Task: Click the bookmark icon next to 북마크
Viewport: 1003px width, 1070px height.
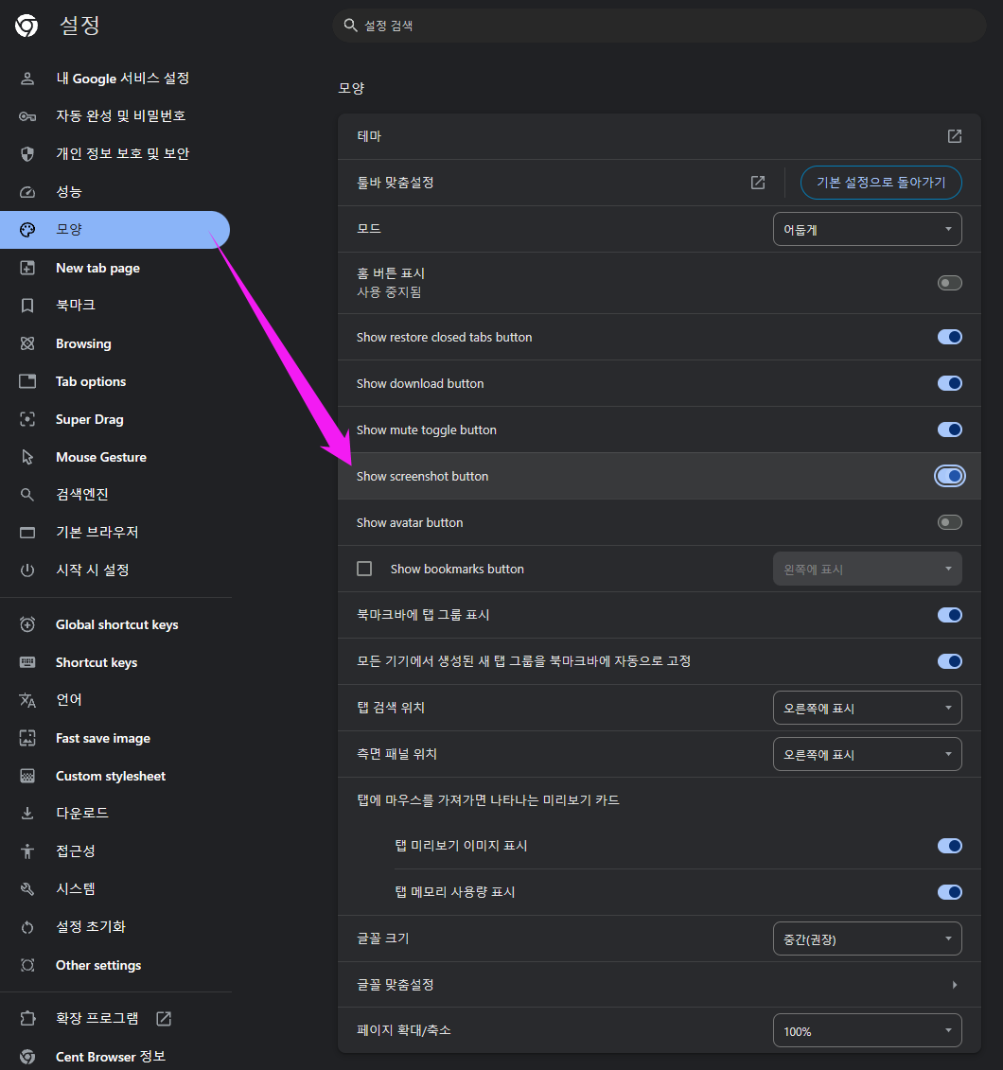Action: [27, 305]
